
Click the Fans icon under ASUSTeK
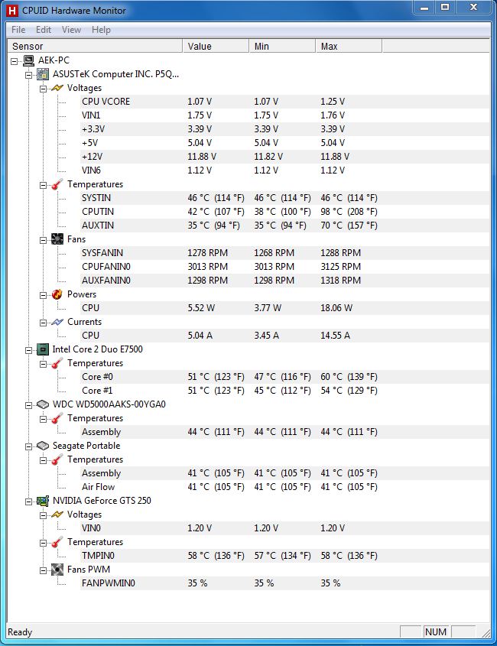pyautogui.click(x=57, y=239)
